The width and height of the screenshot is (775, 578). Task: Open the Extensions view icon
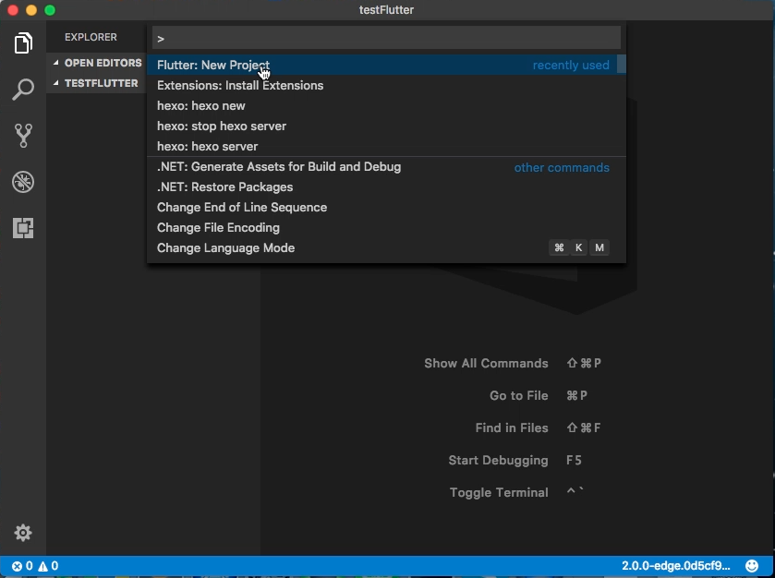pos(23,228)
